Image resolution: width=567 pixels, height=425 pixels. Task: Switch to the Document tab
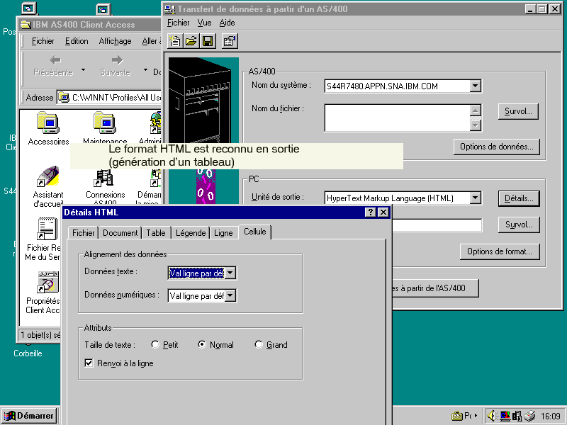(x=120, y=233)
